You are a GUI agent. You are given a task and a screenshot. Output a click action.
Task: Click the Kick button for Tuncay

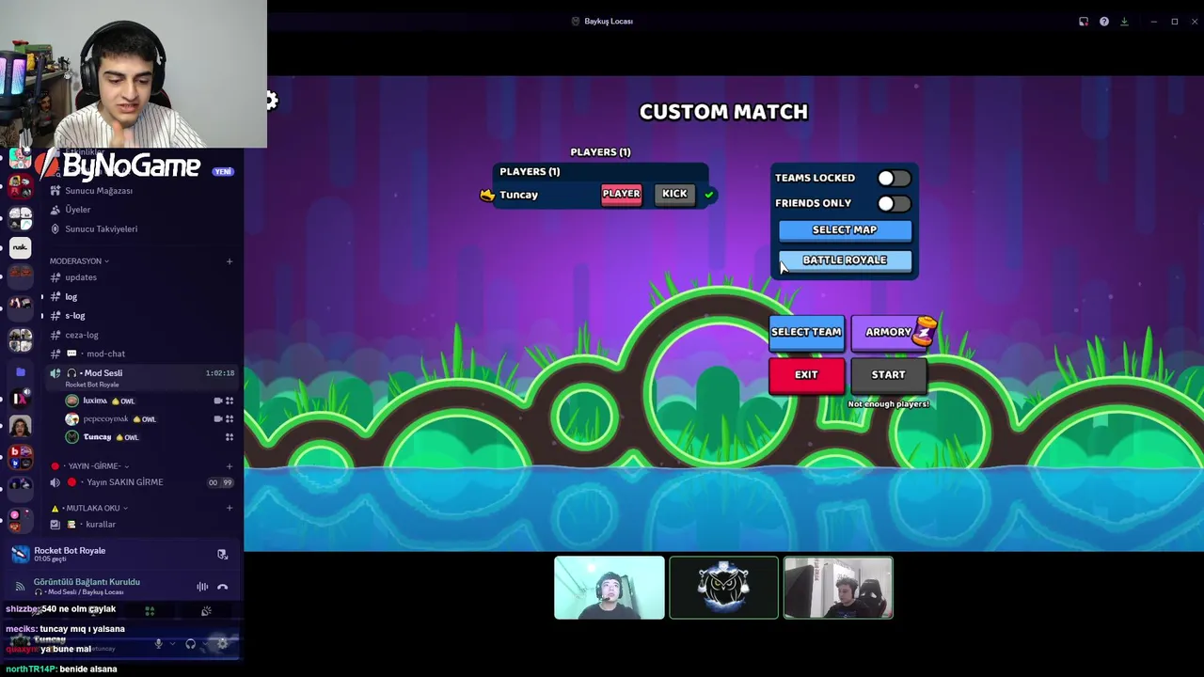(674, 195)
